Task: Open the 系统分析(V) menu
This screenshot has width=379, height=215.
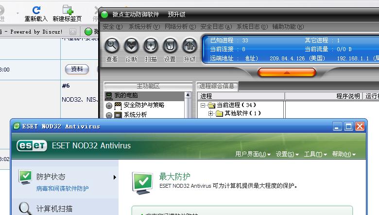Action: (x=144, y=27)
